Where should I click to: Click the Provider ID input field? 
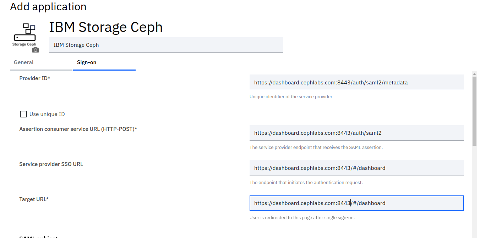pyautogui.click(x=357, y=82)
